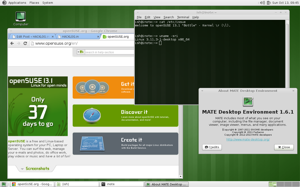Close the About MATE dialog with X
300x187 pixels.
tap(294, 91)
